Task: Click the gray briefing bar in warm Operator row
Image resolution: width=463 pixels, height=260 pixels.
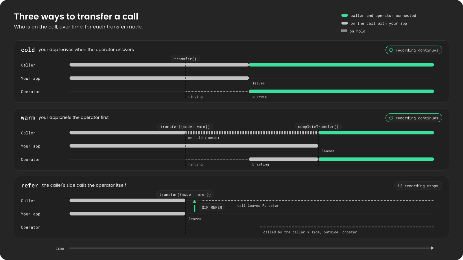Action: [x=283, y=159]
